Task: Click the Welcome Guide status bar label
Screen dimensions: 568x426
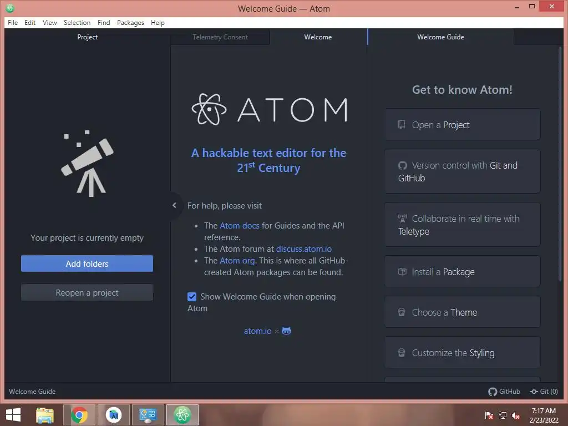Action: point(32,391)
